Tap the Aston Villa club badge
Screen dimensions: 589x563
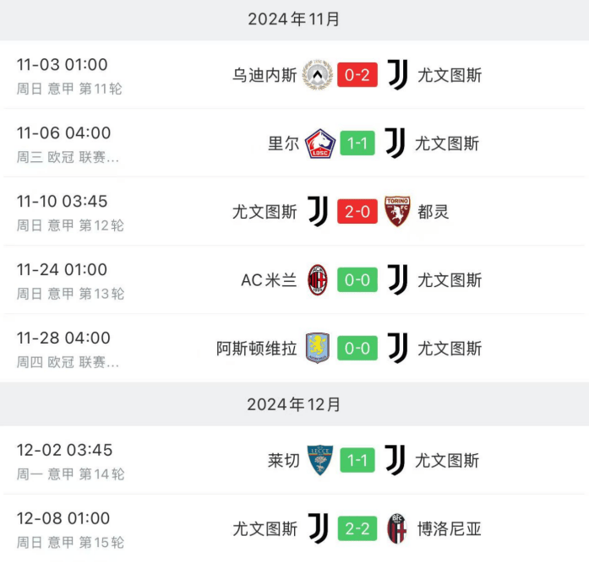[318, 349]
